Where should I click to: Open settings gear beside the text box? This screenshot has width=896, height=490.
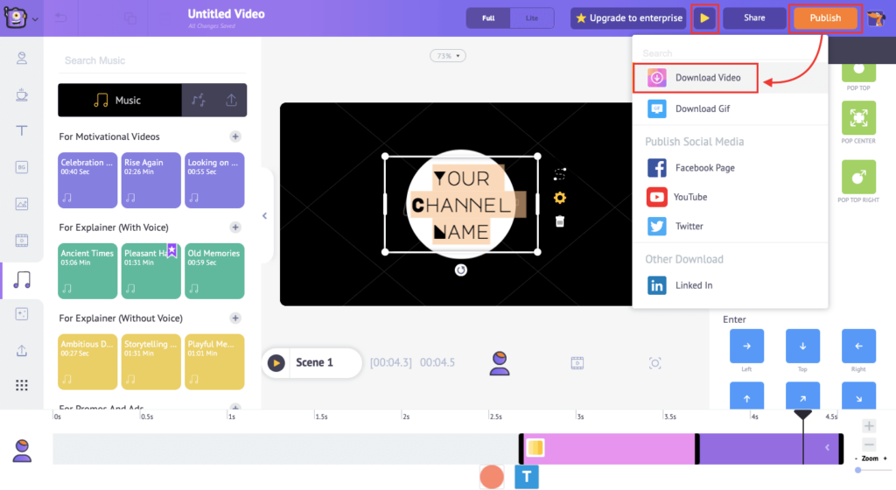pyautogui.click(x=559, y=198)
